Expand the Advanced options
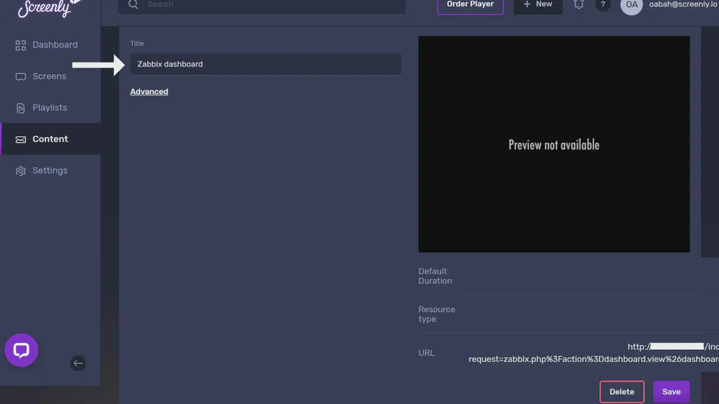The width and height of the screenshot is (719, 404). tap(149, 91)
